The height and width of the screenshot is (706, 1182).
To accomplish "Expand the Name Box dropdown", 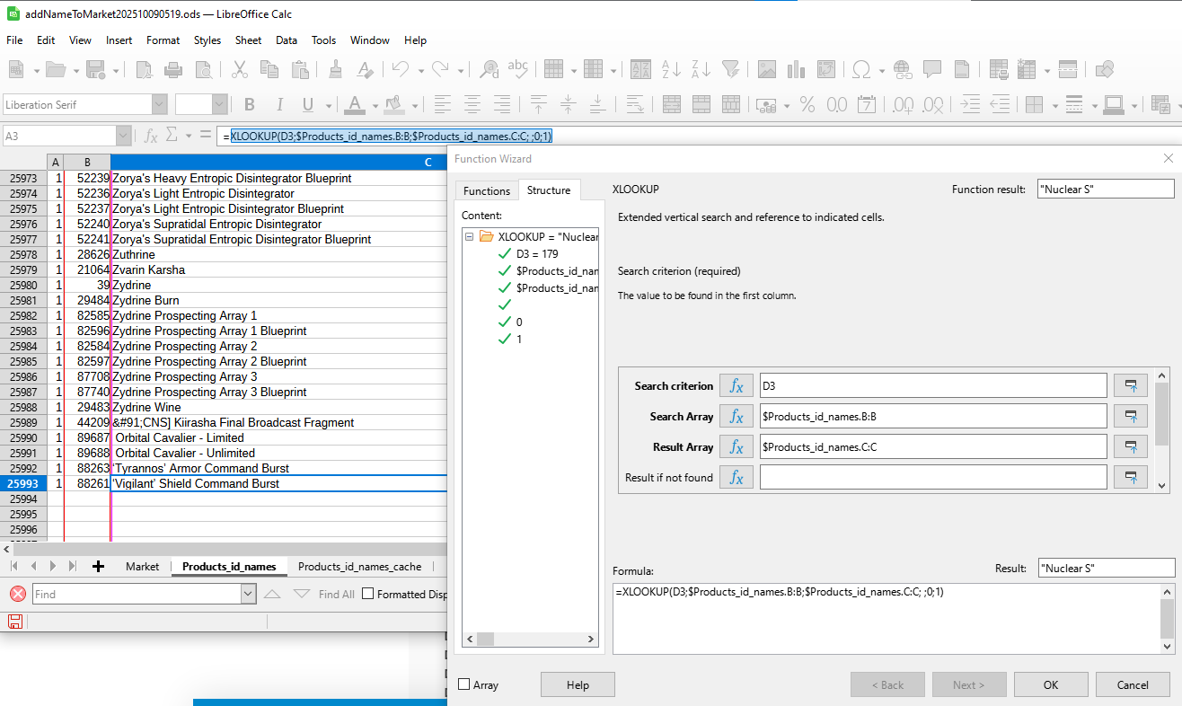I will point(123,137).
